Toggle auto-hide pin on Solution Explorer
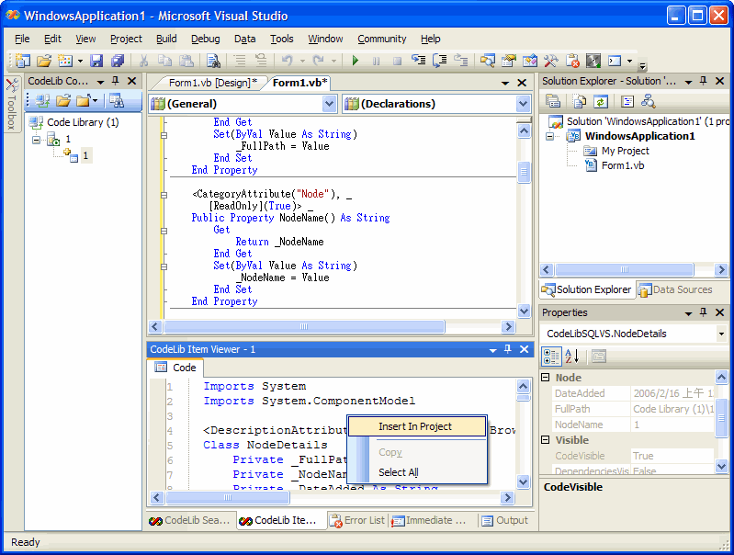 [703, 81]
